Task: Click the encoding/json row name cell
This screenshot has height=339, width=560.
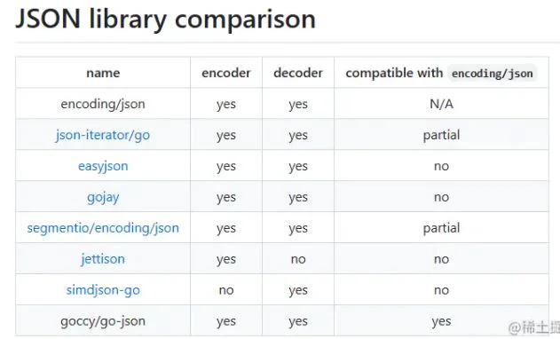Action: tap(103, 104)
